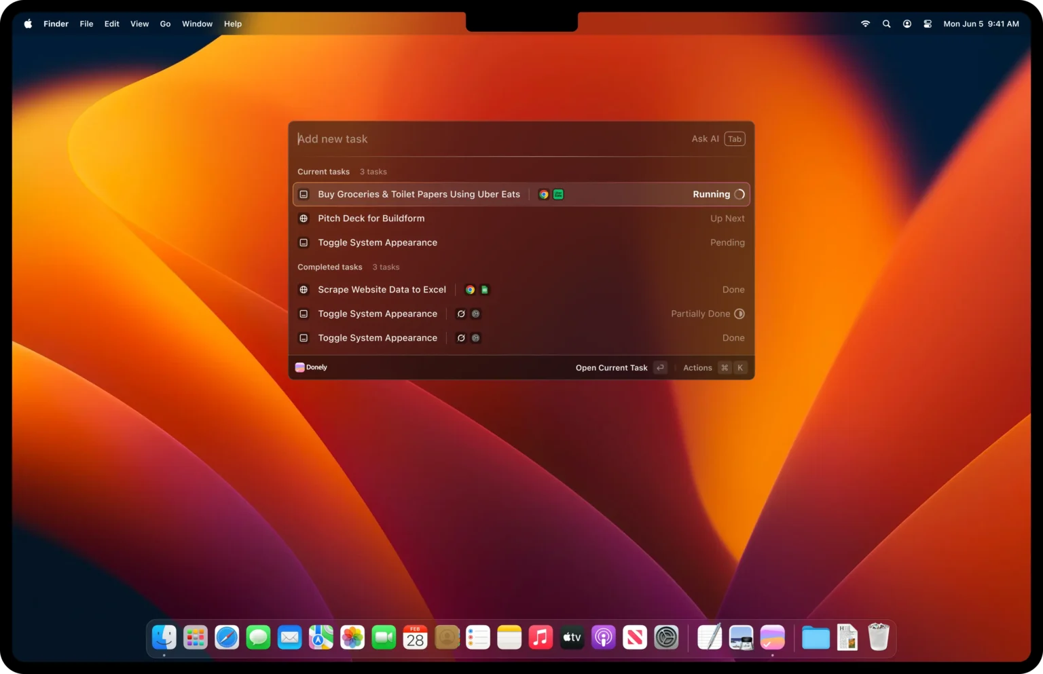Select Buy Groceries & Toilet Papers task
This screenshot has width=1043, height=674.
pyautogui.click(x=521, y=194)
